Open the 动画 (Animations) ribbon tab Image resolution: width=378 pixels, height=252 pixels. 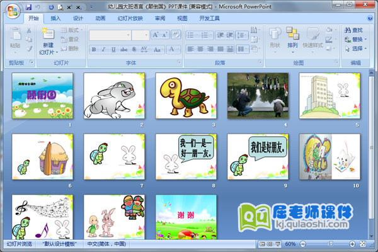point(100,18)
